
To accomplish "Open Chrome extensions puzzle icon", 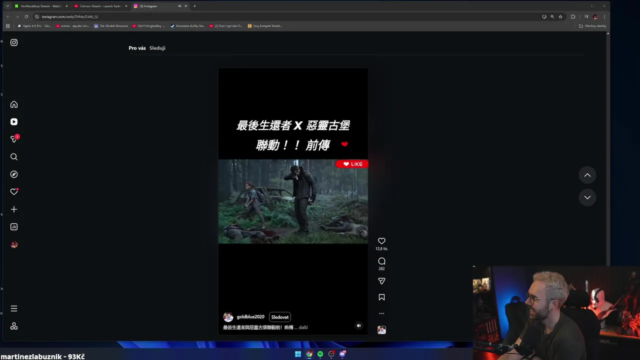I will pyautogui.click(x=573, y=16).
